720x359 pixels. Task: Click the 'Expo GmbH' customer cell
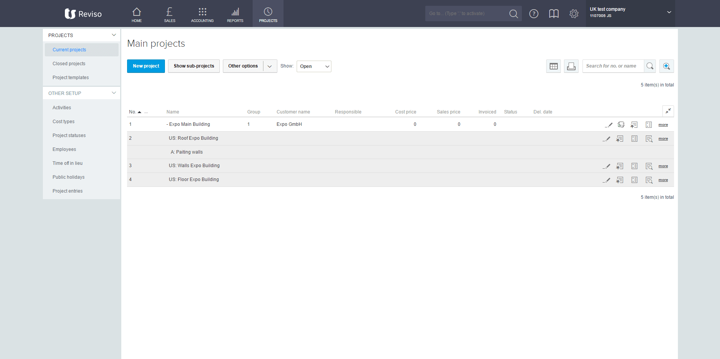click(289, 124)
